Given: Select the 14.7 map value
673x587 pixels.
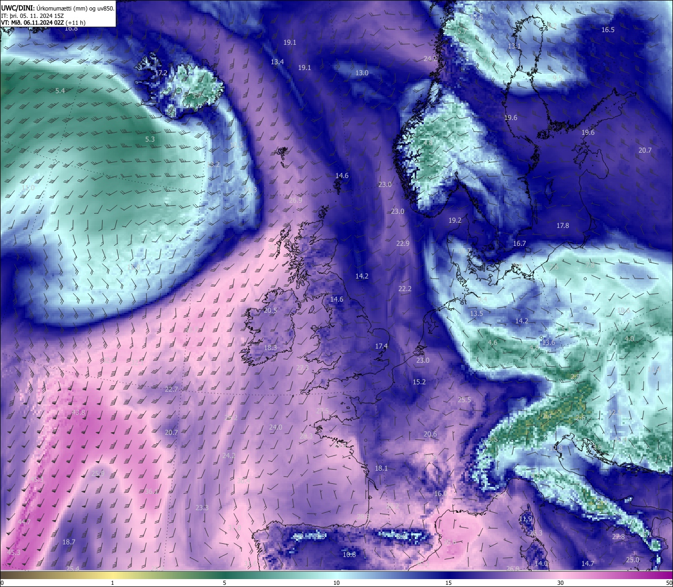Looking at the screenshot, I should coord(588,563).
